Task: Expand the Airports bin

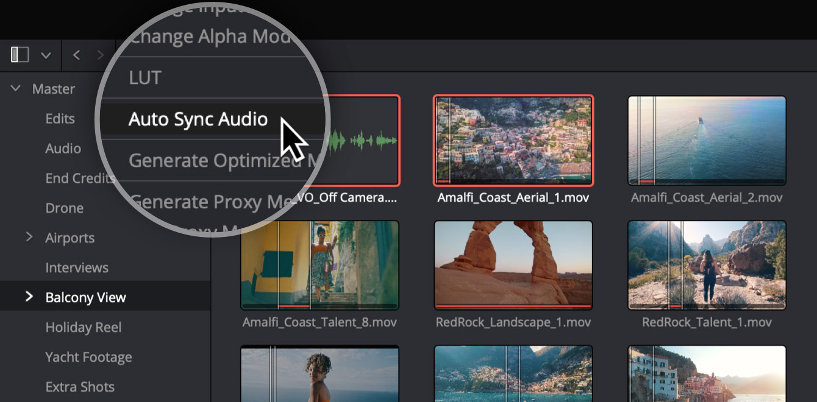Action: (29, 238)
